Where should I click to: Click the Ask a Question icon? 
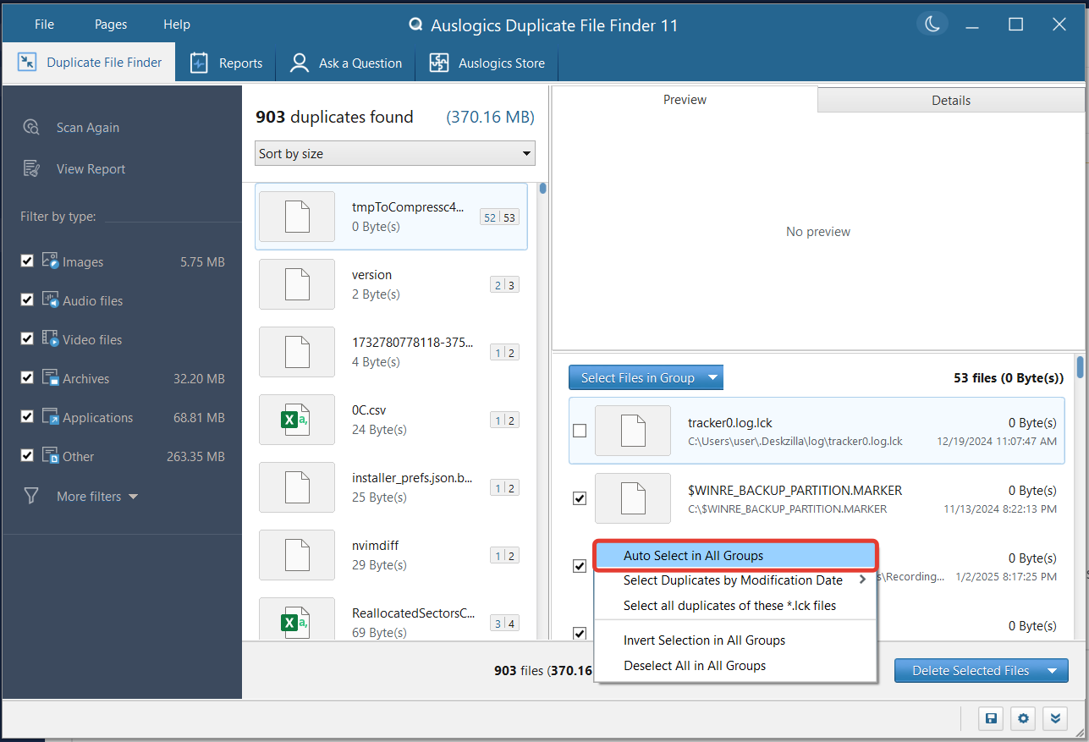[x=299, y=63]
